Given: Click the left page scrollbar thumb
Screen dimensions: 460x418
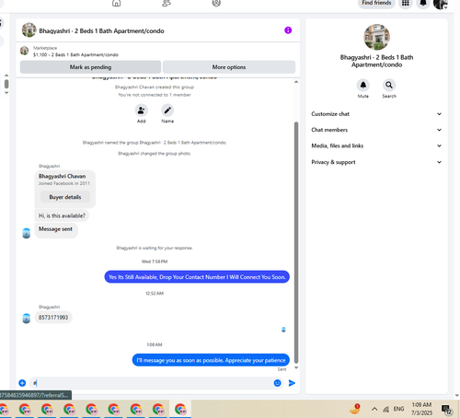Looking at the screenshot, I should click(6, 84).
